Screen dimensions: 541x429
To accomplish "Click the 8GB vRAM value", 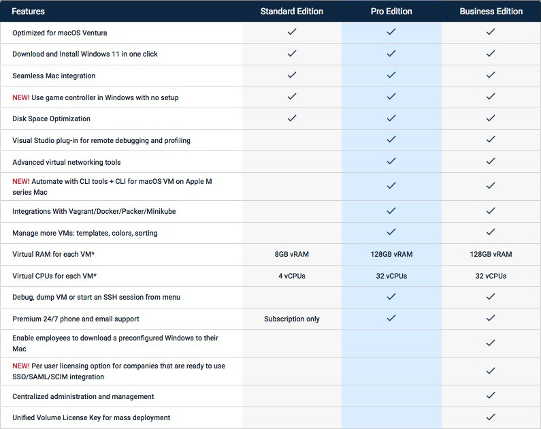I will [292, 254].
